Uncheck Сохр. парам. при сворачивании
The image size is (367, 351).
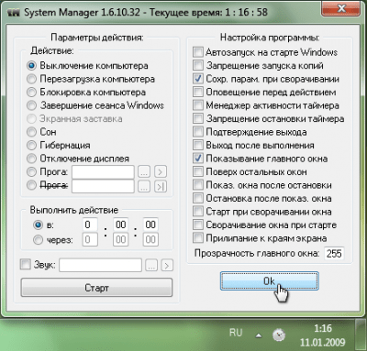click(198, 79)
